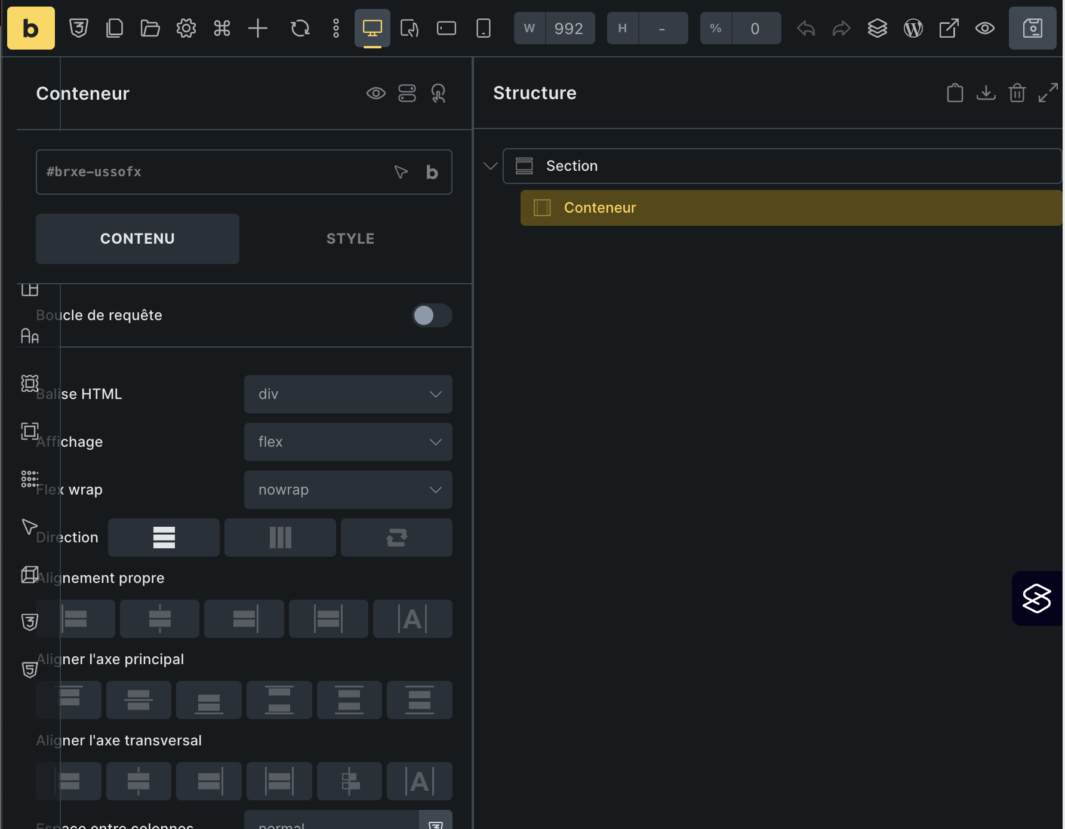The width and height of the screenshot is (1065, 829).
Task: Click the width field showing 992
Action: [570, 28]
